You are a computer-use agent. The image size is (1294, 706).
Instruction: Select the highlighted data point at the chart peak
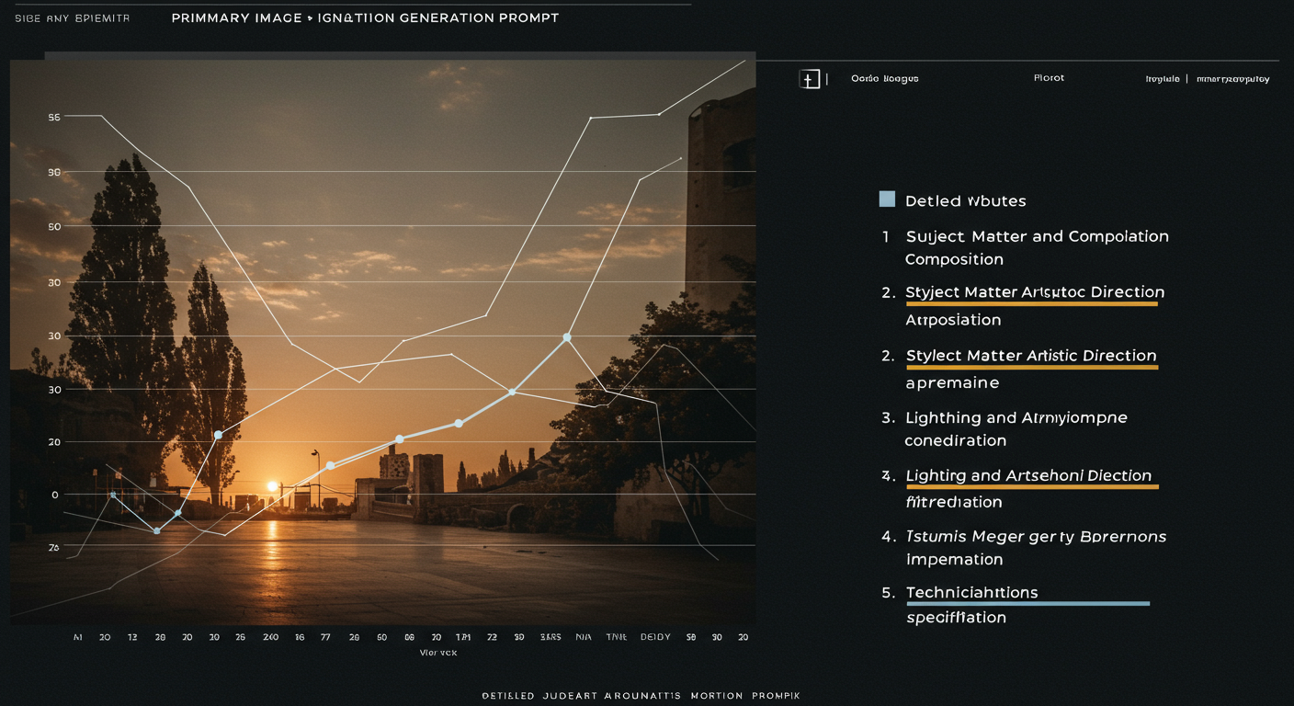pyautogui.click(x=567, y=338)
